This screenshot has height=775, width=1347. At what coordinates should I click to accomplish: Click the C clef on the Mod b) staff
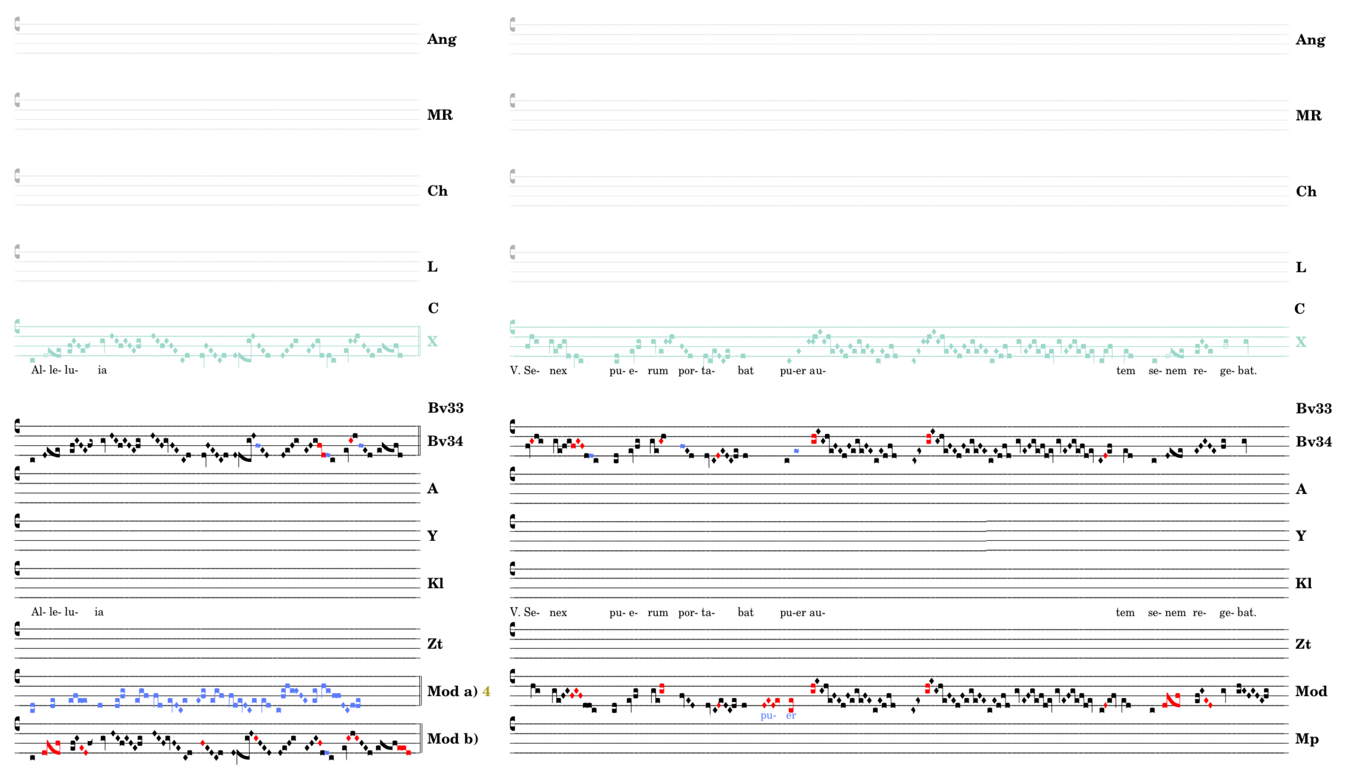tap(17, 724)
